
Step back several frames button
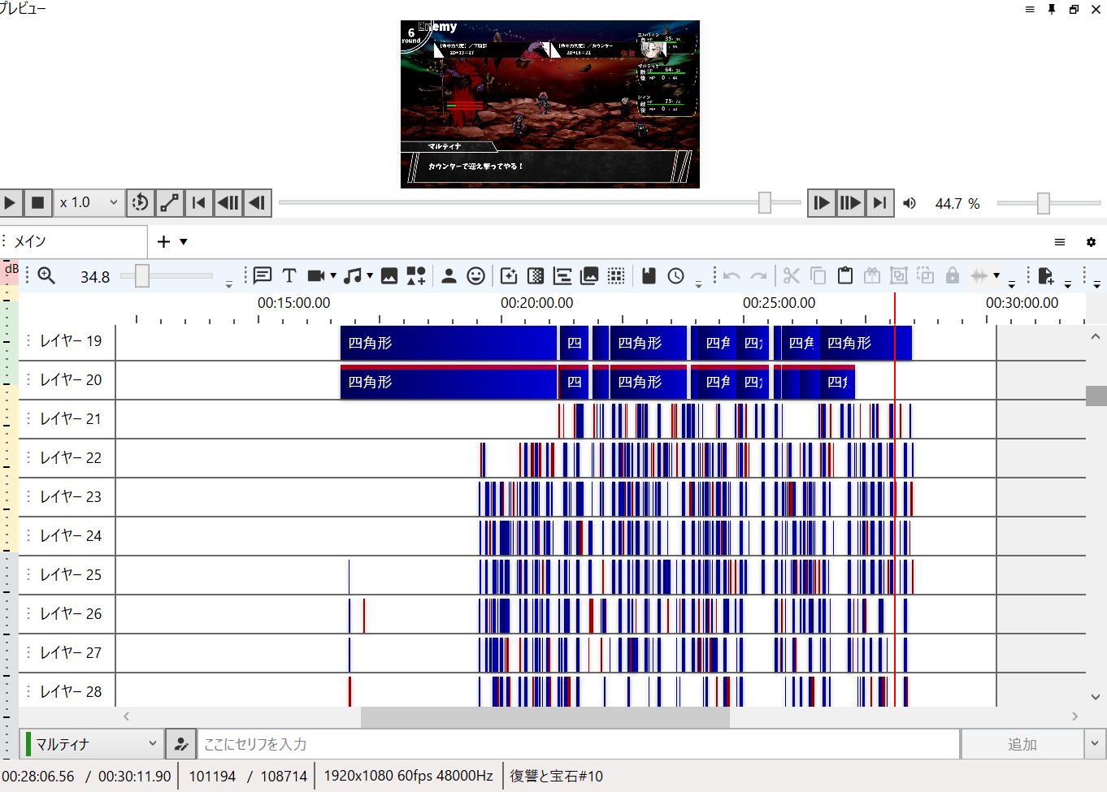(x=228, y=202)
